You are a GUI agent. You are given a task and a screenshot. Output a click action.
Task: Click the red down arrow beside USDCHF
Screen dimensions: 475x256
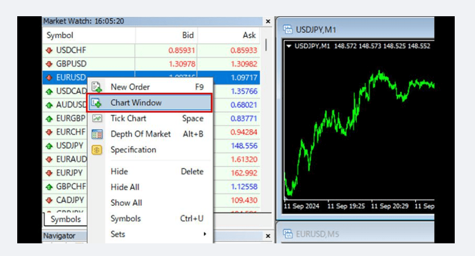coord(49,50)
